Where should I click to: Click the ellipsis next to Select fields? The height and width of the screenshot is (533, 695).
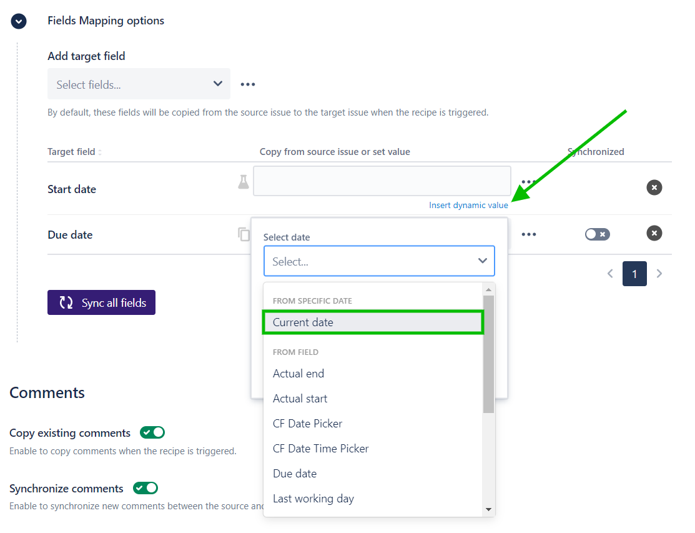(248, 84)
